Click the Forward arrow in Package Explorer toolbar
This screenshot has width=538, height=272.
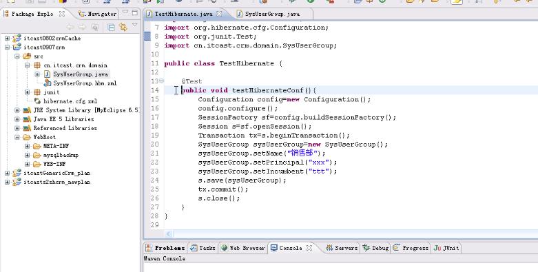point(83,27)
